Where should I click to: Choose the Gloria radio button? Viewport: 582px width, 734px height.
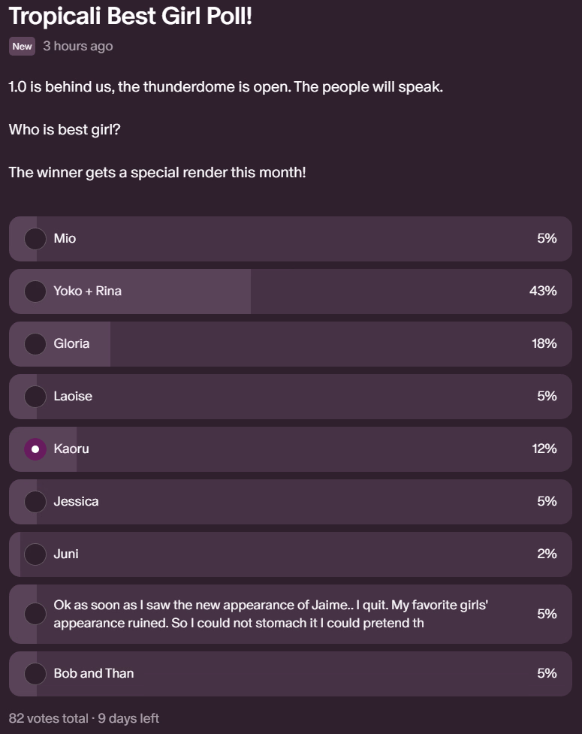tap(35, 344)
